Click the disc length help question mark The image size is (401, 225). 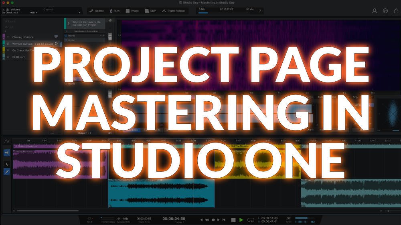(x=260, y=11)
